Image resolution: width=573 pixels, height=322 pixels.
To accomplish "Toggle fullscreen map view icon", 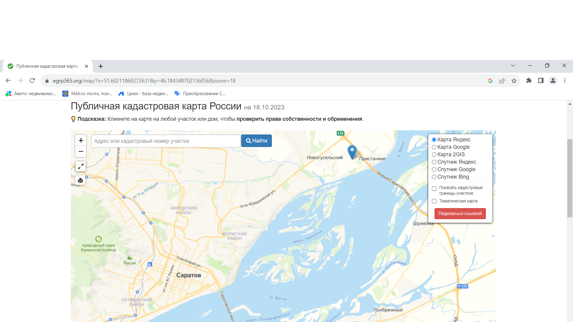I will pos(81,166).
